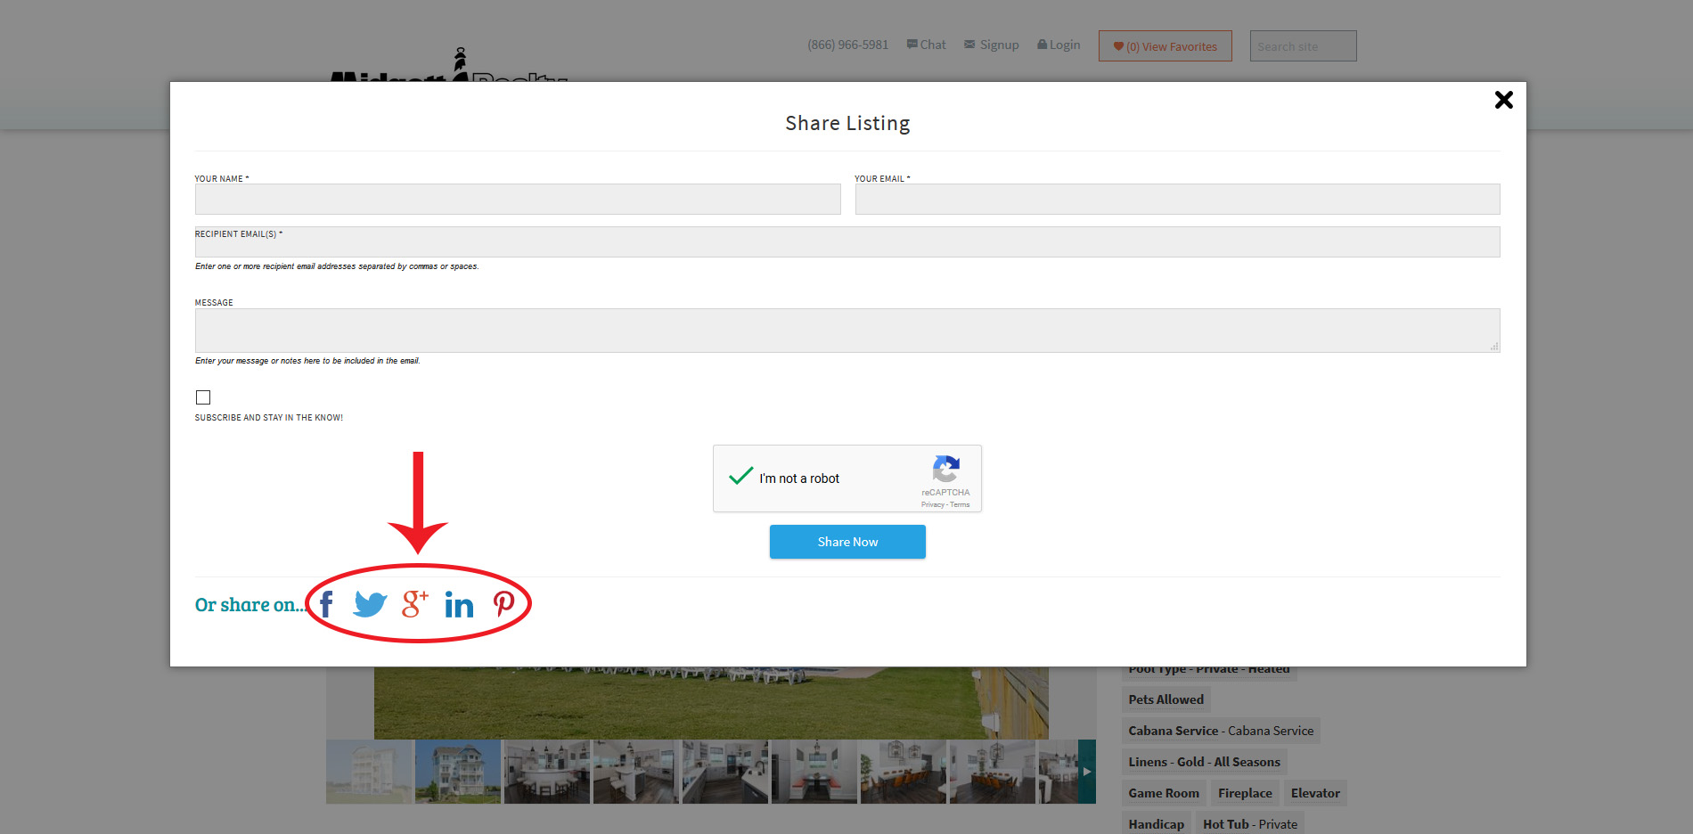Click the View Favorites button
The image size is (1693, 834).
coord(1165,46)
